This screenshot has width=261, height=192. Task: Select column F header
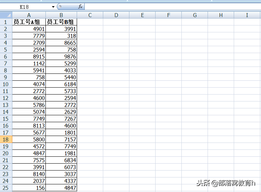point(168,15)
